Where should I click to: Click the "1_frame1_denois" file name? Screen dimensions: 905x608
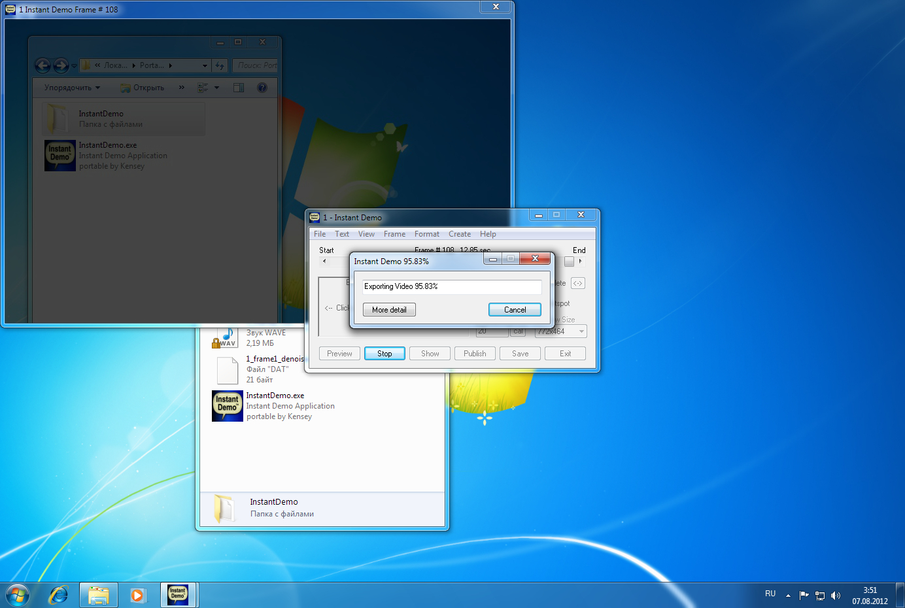click(x=275, y=359)
